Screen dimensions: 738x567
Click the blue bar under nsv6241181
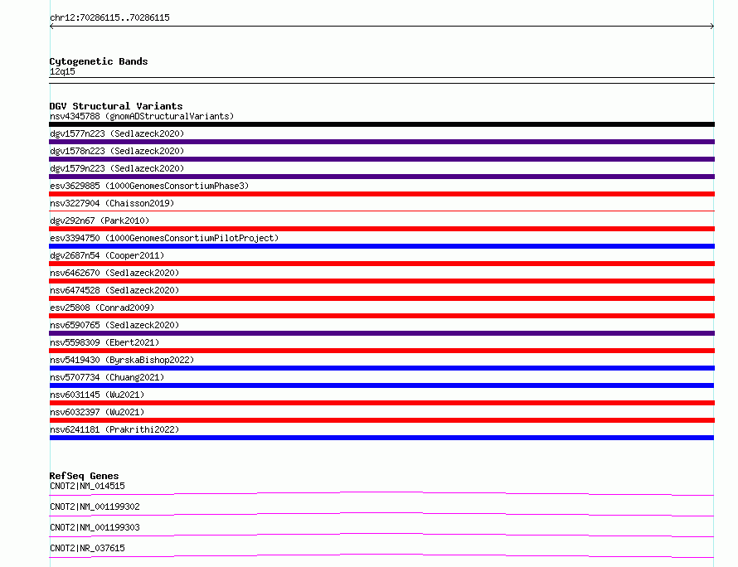click(x=381, y=438)
